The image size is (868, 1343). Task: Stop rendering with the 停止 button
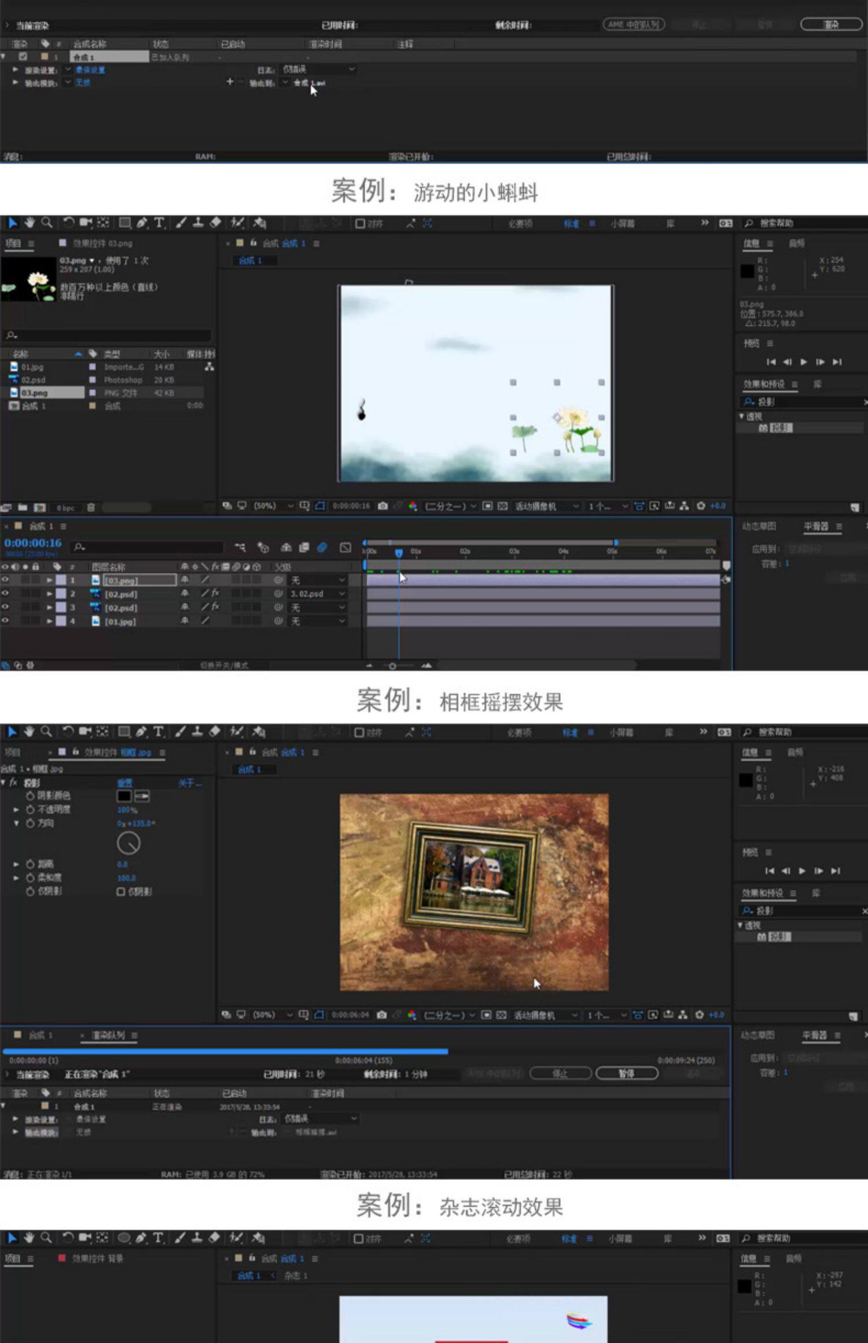pyautogui.click(x=560, y=1073)
